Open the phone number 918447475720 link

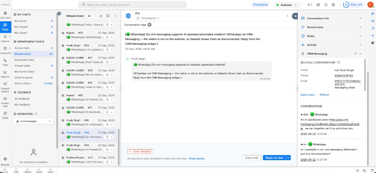click(344, 76)
